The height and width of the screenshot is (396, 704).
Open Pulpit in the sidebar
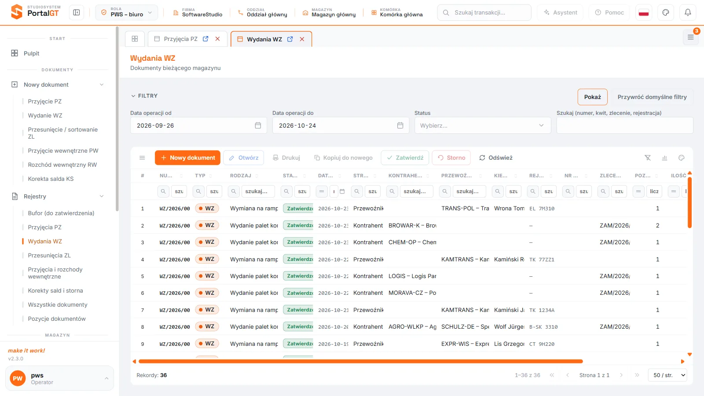31,53
